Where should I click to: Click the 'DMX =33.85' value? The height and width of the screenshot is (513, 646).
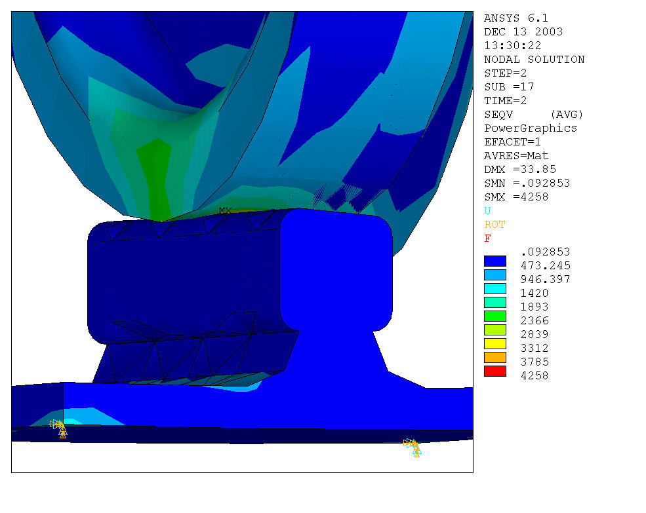tap(520, 169)
